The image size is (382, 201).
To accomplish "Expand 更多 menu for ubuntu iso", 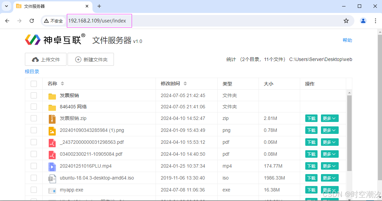I will click(x=329, y=178).
